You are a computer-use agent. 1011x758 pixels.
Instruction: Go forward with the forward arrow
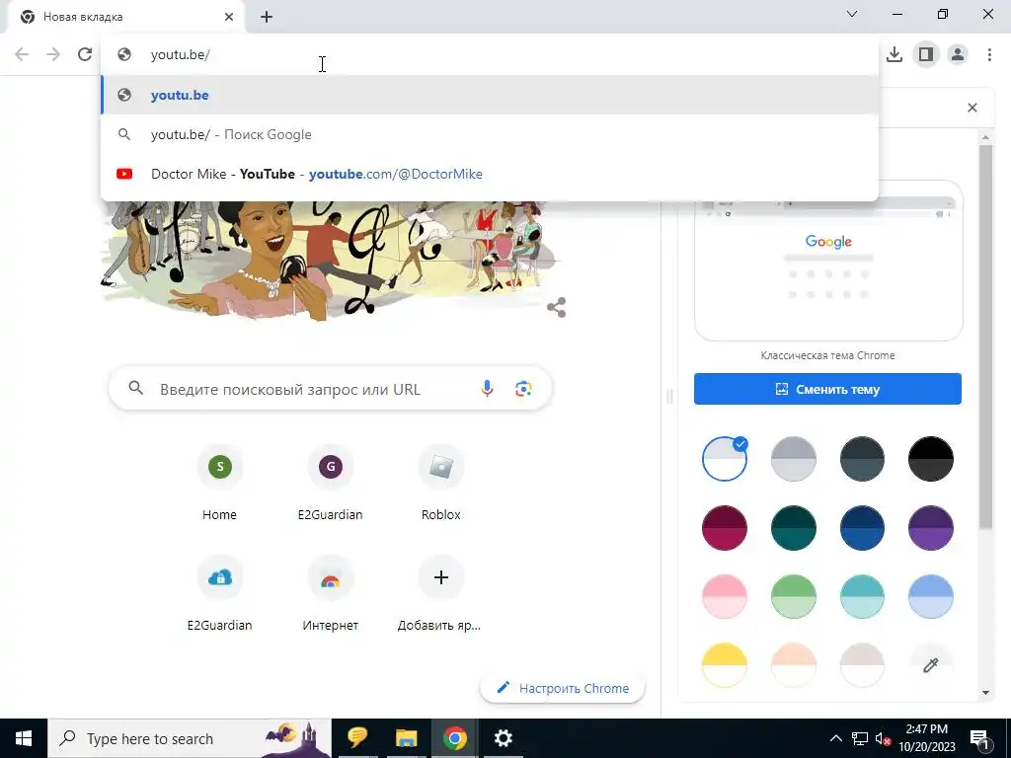(53, 55)
